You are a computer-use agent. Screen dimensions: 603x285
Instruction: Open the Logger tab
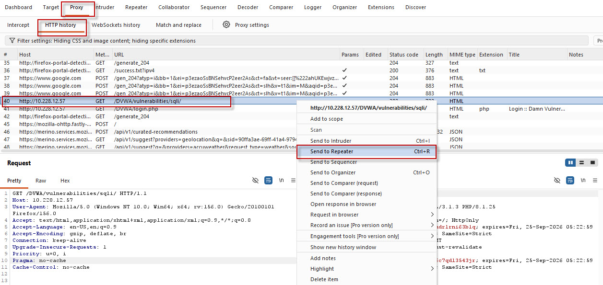pyautogui.click(x=313, y=7)
